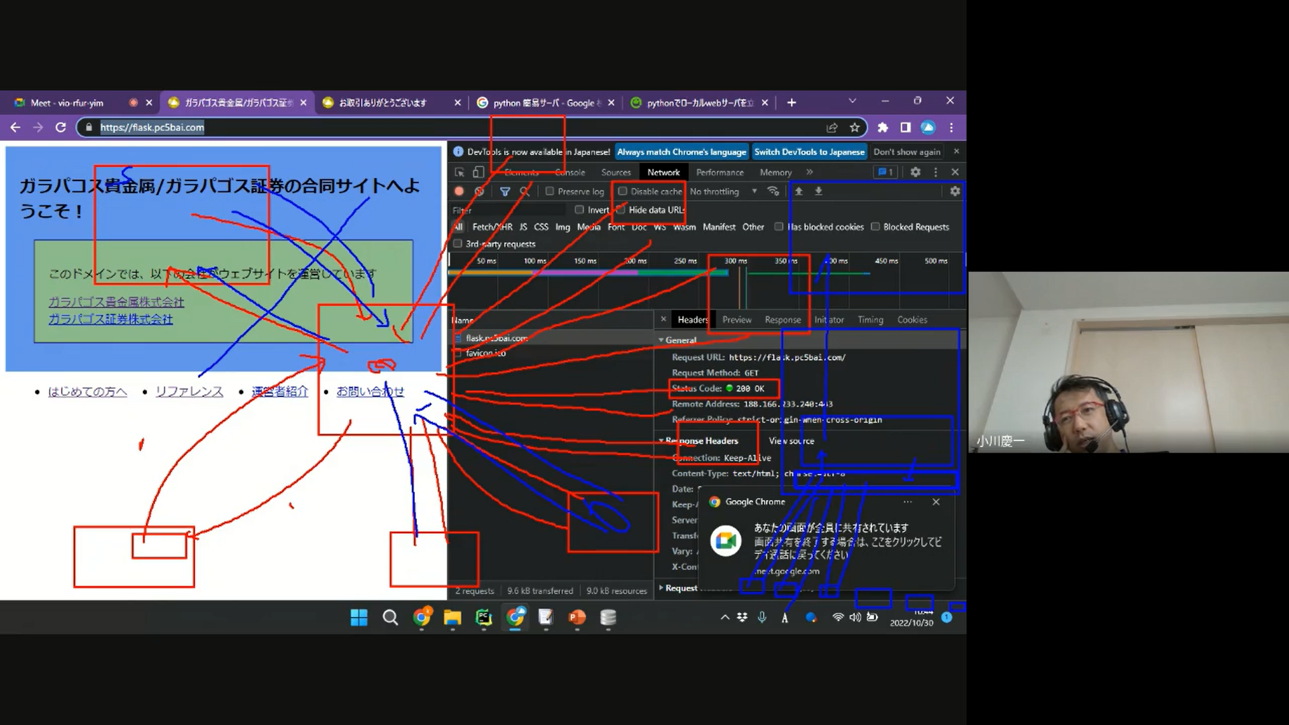Click the record network log button
The height and width of the screenshot is (725, 1289).
[459, 191]
